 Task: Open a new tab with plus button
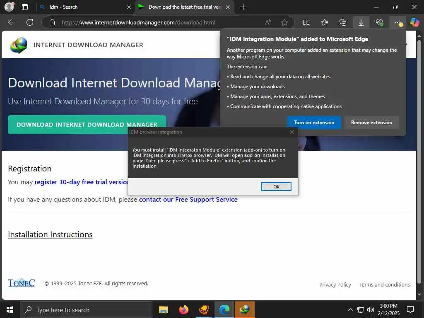(x=243, y=7)
